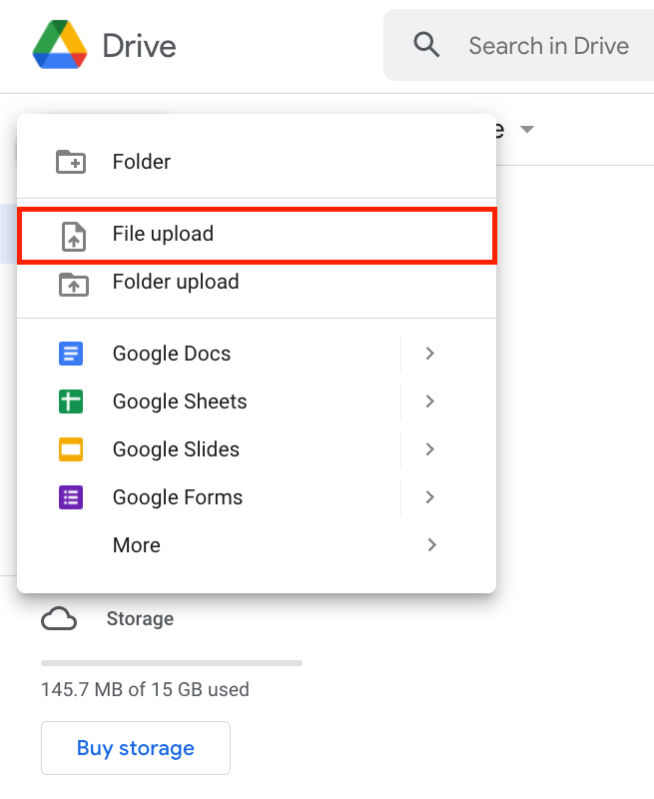This screenshot has height=799, width=654.
Task: Click the new Folder icon
Action: coord(71,162)
